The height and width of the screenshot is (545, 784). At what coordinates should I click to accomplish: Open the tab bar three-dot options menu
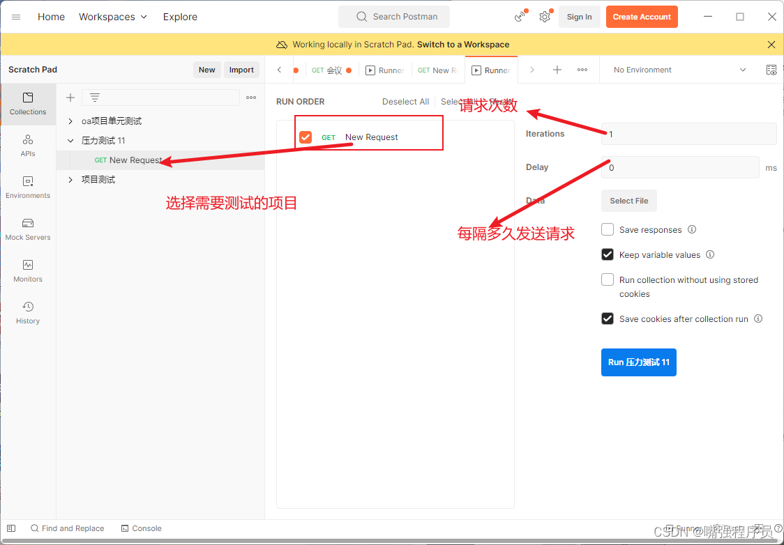582,70
